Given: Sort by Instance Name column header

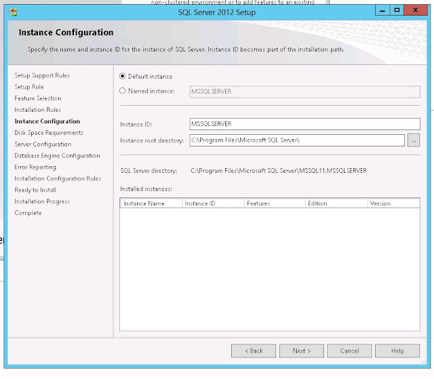Looking at the screenshot, I should 151,203.
